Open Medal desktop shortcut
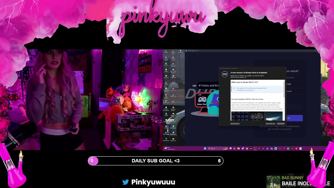This screenshot has width=334, height=188. (x=166, y=83)
